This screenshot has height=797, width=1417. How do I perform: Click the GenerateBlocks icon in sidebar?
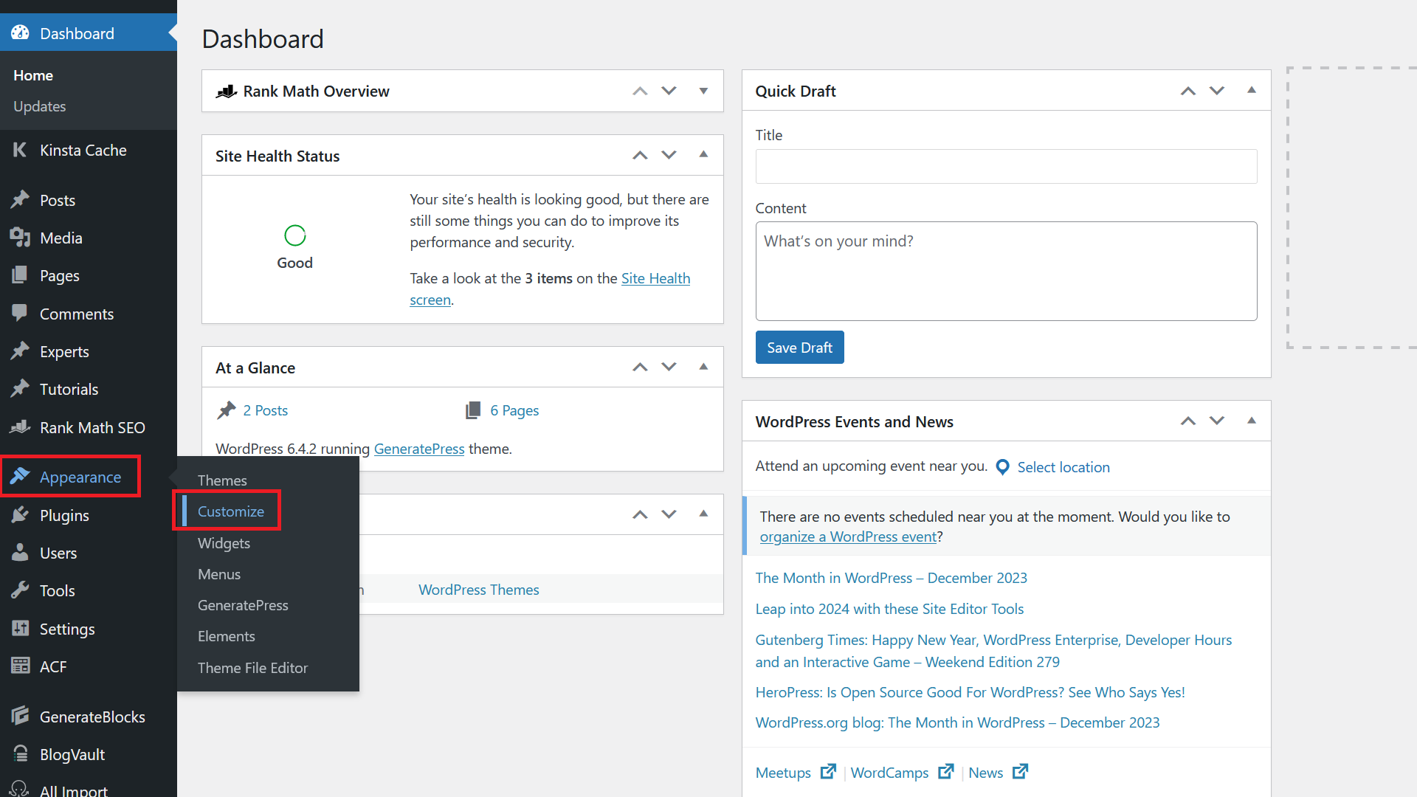coord(18,717)
